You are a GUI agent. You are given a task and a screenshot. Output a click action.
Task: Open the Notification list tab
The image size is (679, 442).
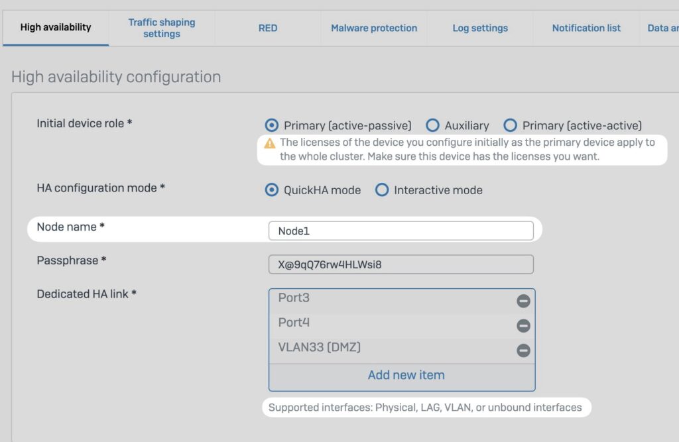tap(586, 28)
